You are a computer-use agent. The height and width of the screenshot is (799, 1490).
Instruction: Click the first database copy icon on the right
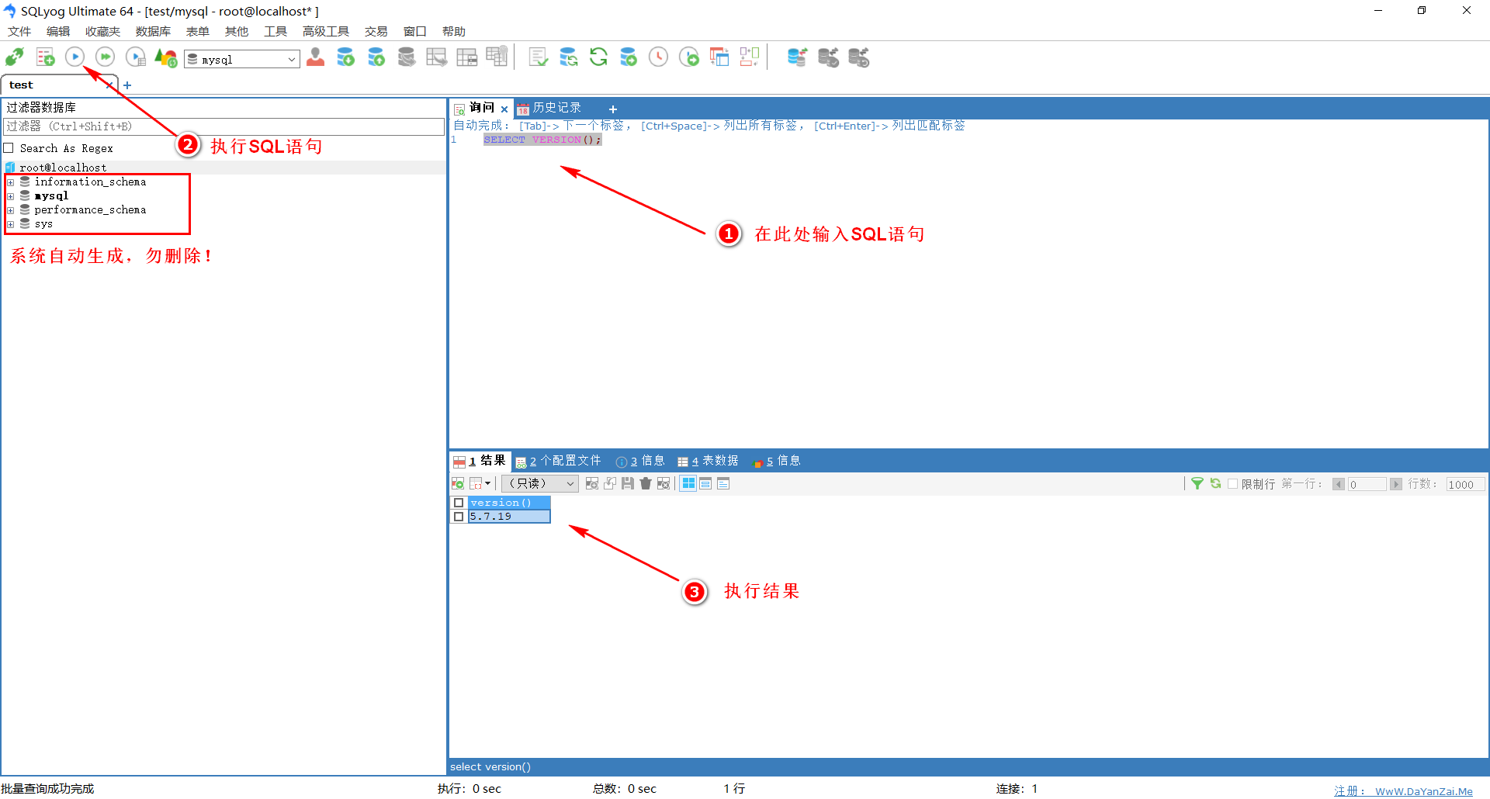click(x=797, y=57)
